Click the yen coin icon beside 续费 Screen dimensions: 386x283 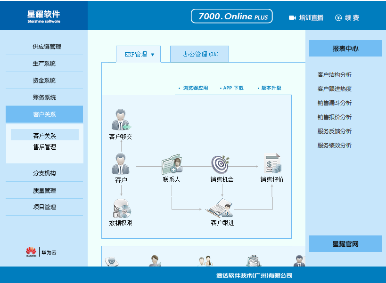point(338,18)
